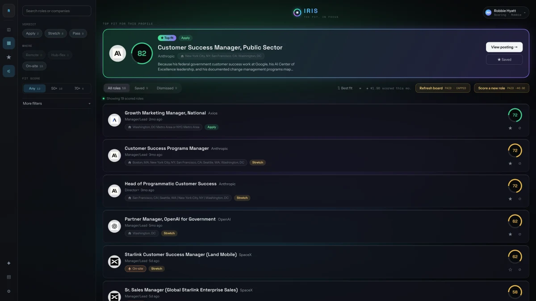
Task: Open the Robbie Hyatt account dropdown
Action: coord(506,12)
